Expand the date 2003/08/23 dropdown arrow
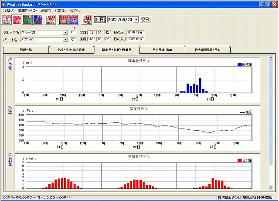The width and height of the screenshot is (279, 201). point(136,20)
